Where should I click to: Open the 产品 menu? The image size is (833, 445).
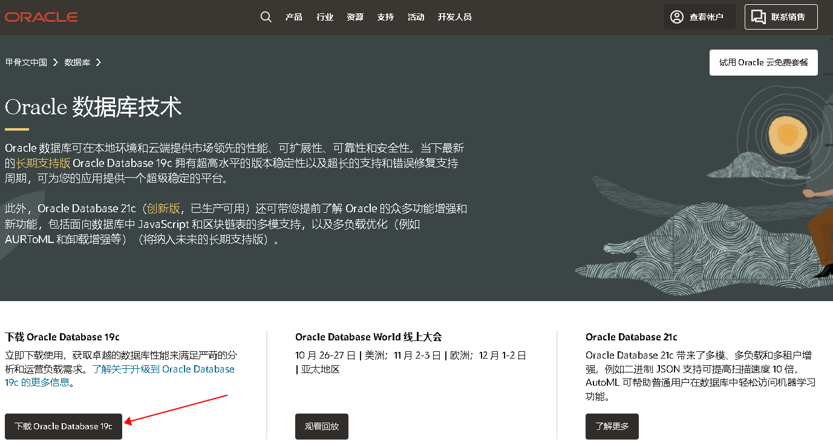(294, 17)
